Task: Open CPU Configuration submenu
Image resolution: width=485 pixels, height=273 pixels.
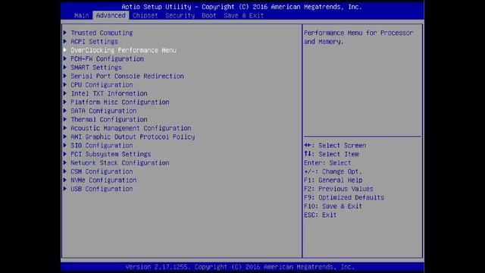Action: [x=102, y=85]
